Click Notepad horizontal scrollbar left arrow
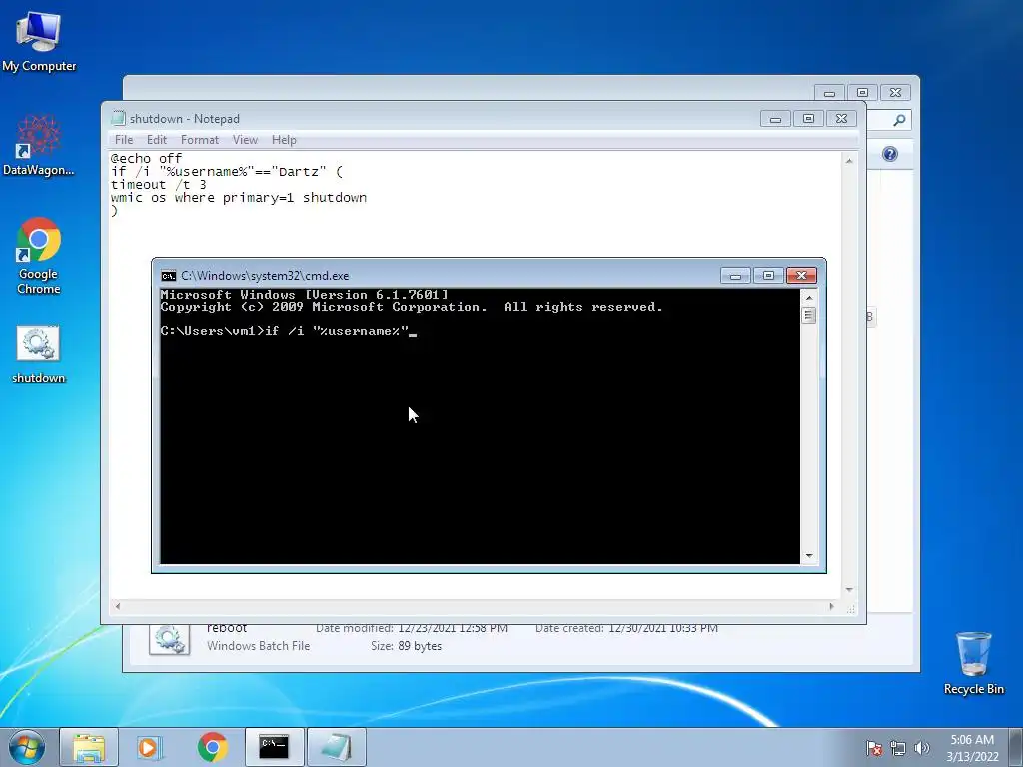The height and width of the screenshot is (767, 1023). point(118,606)
